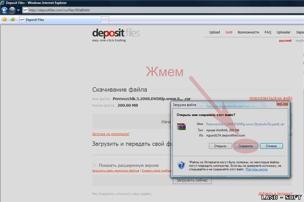Switch language to русский
This screenshot has height=202, width=304.
point(285,41)
